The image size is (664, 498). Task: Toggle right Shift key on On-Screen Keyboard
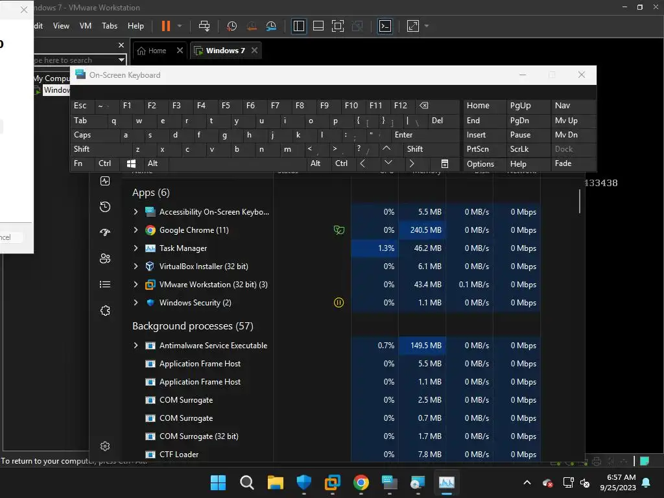[431, 149]
